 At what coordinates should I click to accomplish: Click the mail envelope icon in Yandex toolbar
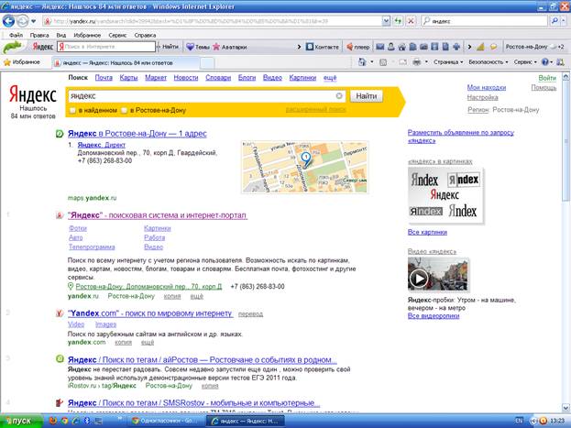pyautogui.click(x=379, y=47)
